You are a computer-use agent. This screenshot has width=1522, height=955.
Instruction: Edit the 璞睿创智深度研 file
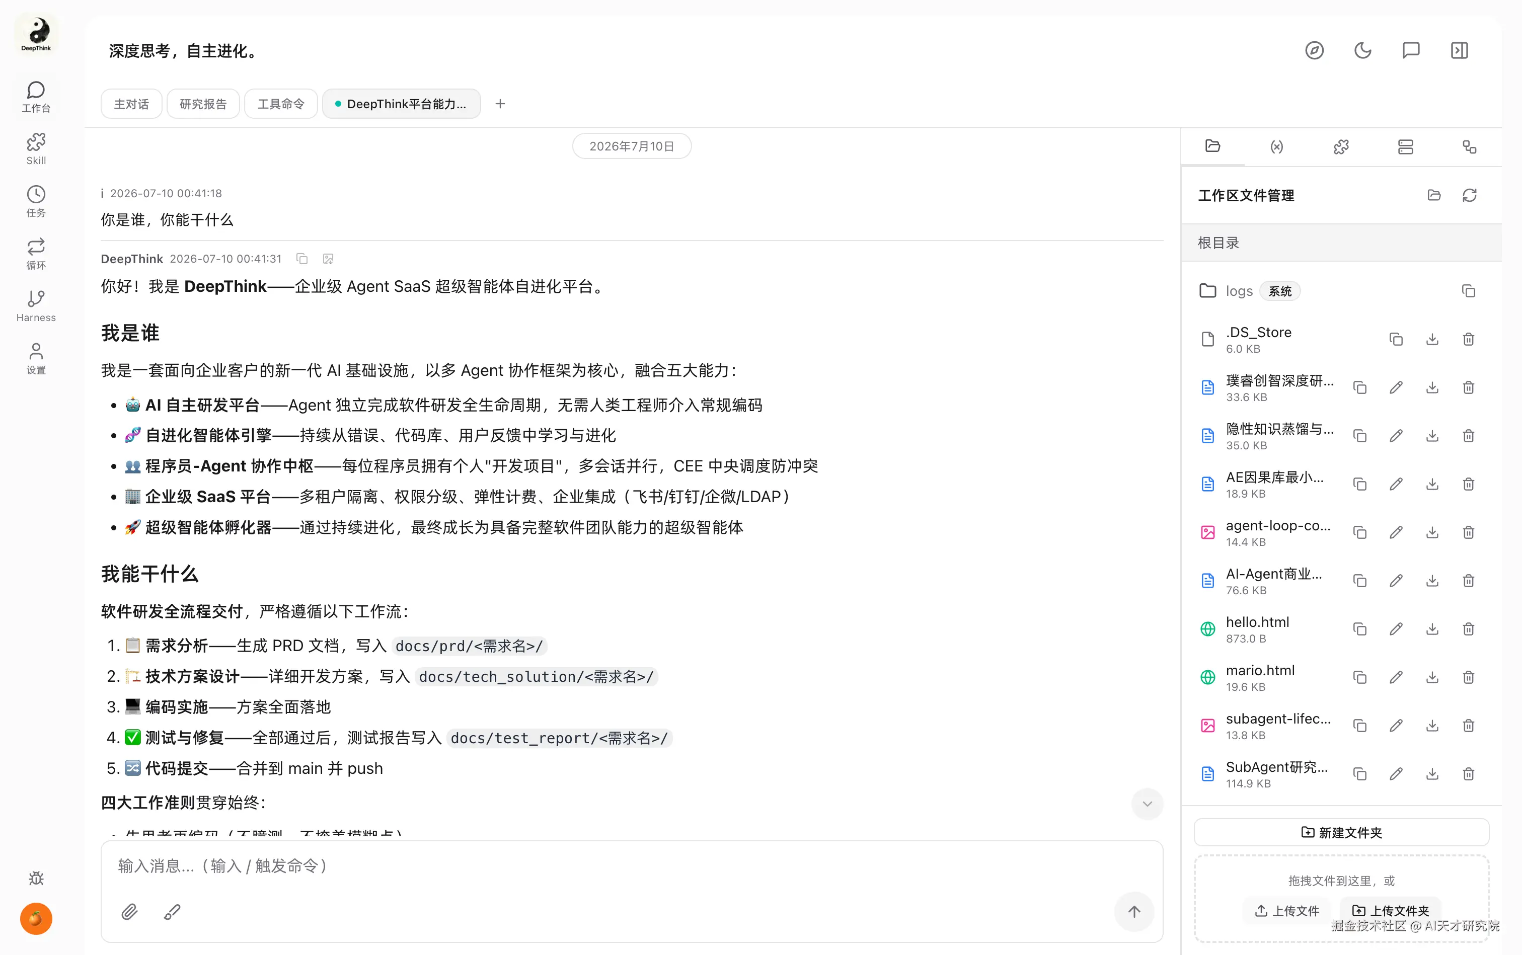1396,387
